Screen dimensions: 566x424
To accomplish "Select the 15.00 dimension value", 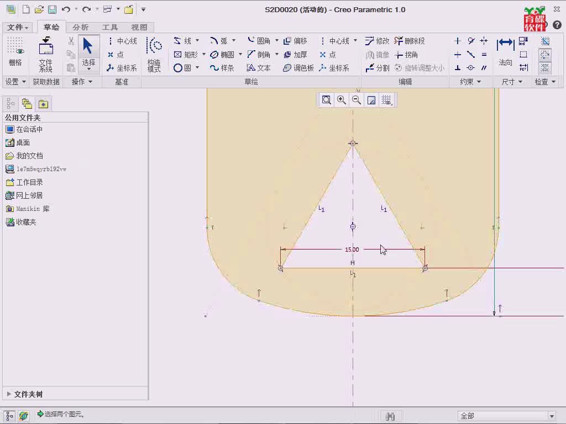I will pos(352,250).
